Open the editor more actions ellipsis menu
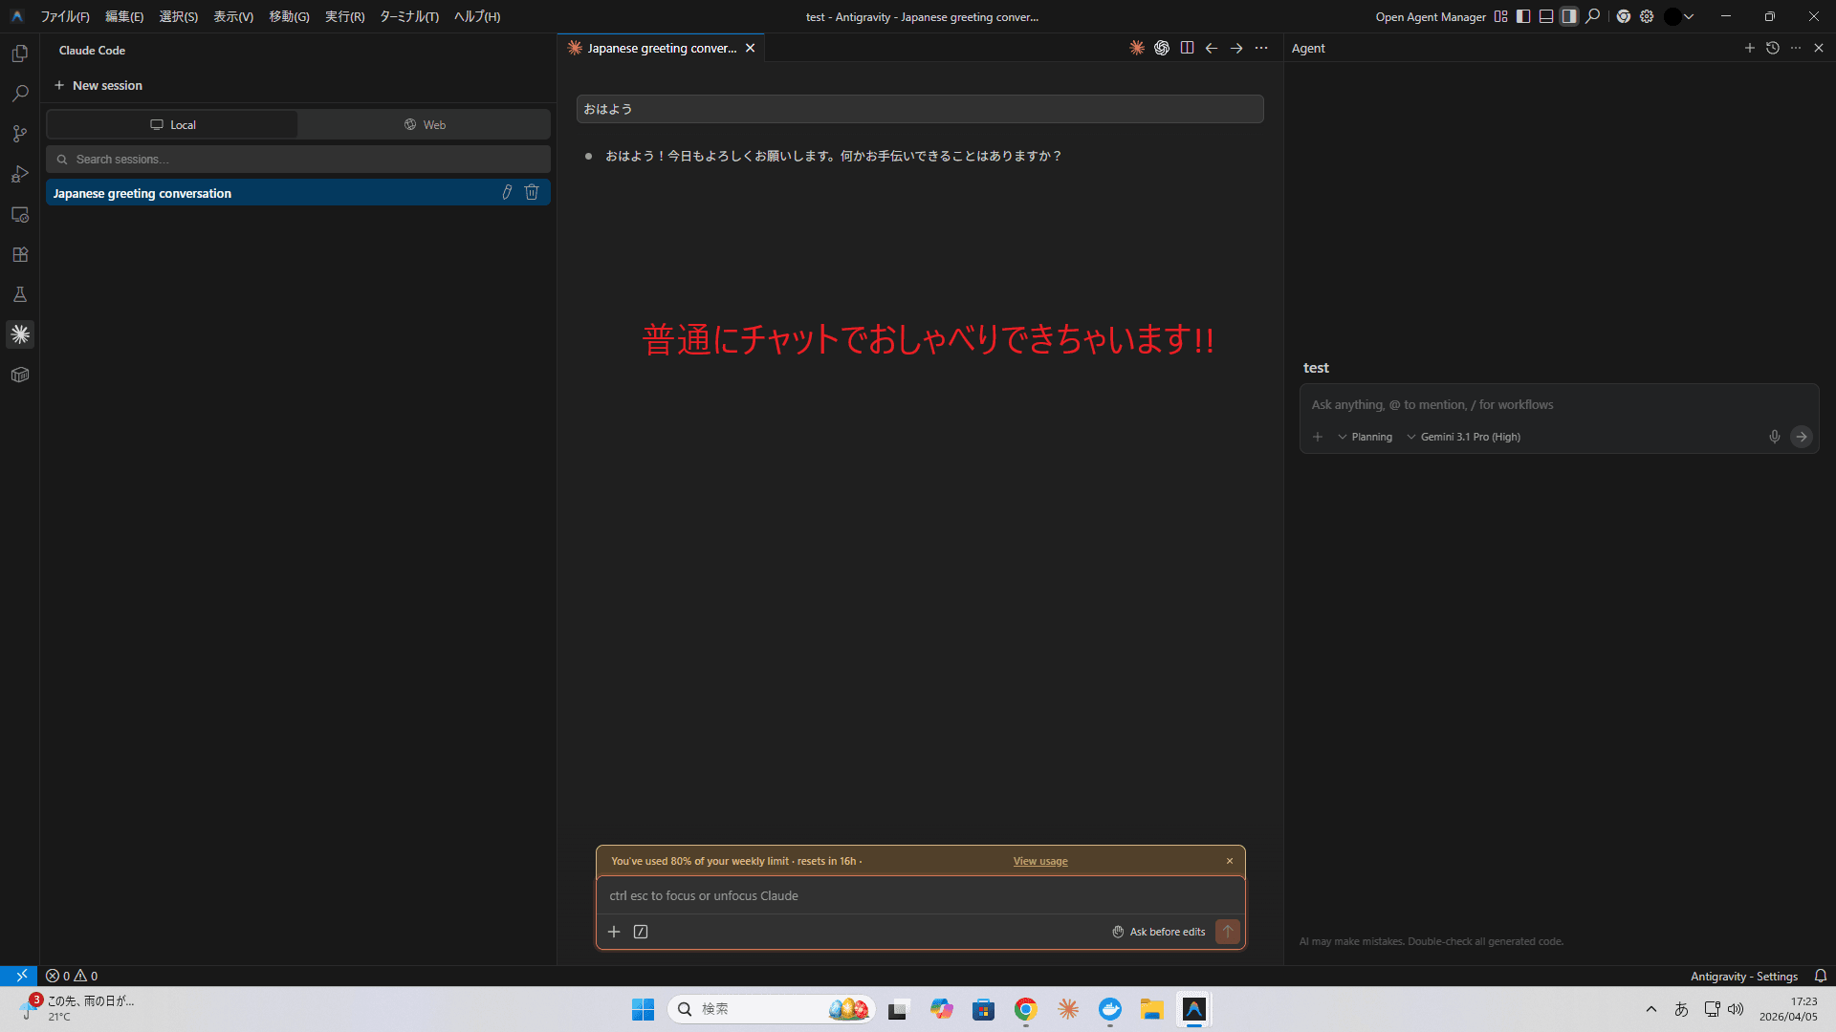The image size is (1836, 1032). (x=1261, y=47)
